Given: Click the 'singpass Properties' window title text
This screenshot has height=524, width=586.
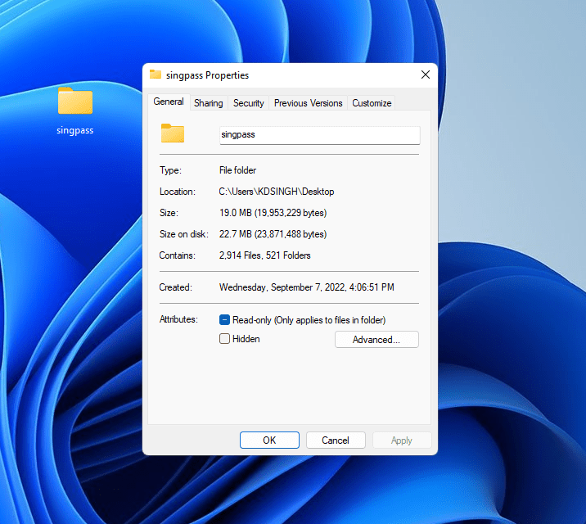Looking at the screenshot, I should pos(207,75).
